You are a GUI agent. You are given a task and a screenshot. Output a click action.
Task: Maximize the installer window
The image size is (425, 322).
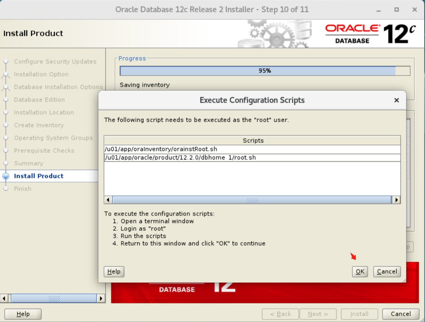(x=397, y=10)
